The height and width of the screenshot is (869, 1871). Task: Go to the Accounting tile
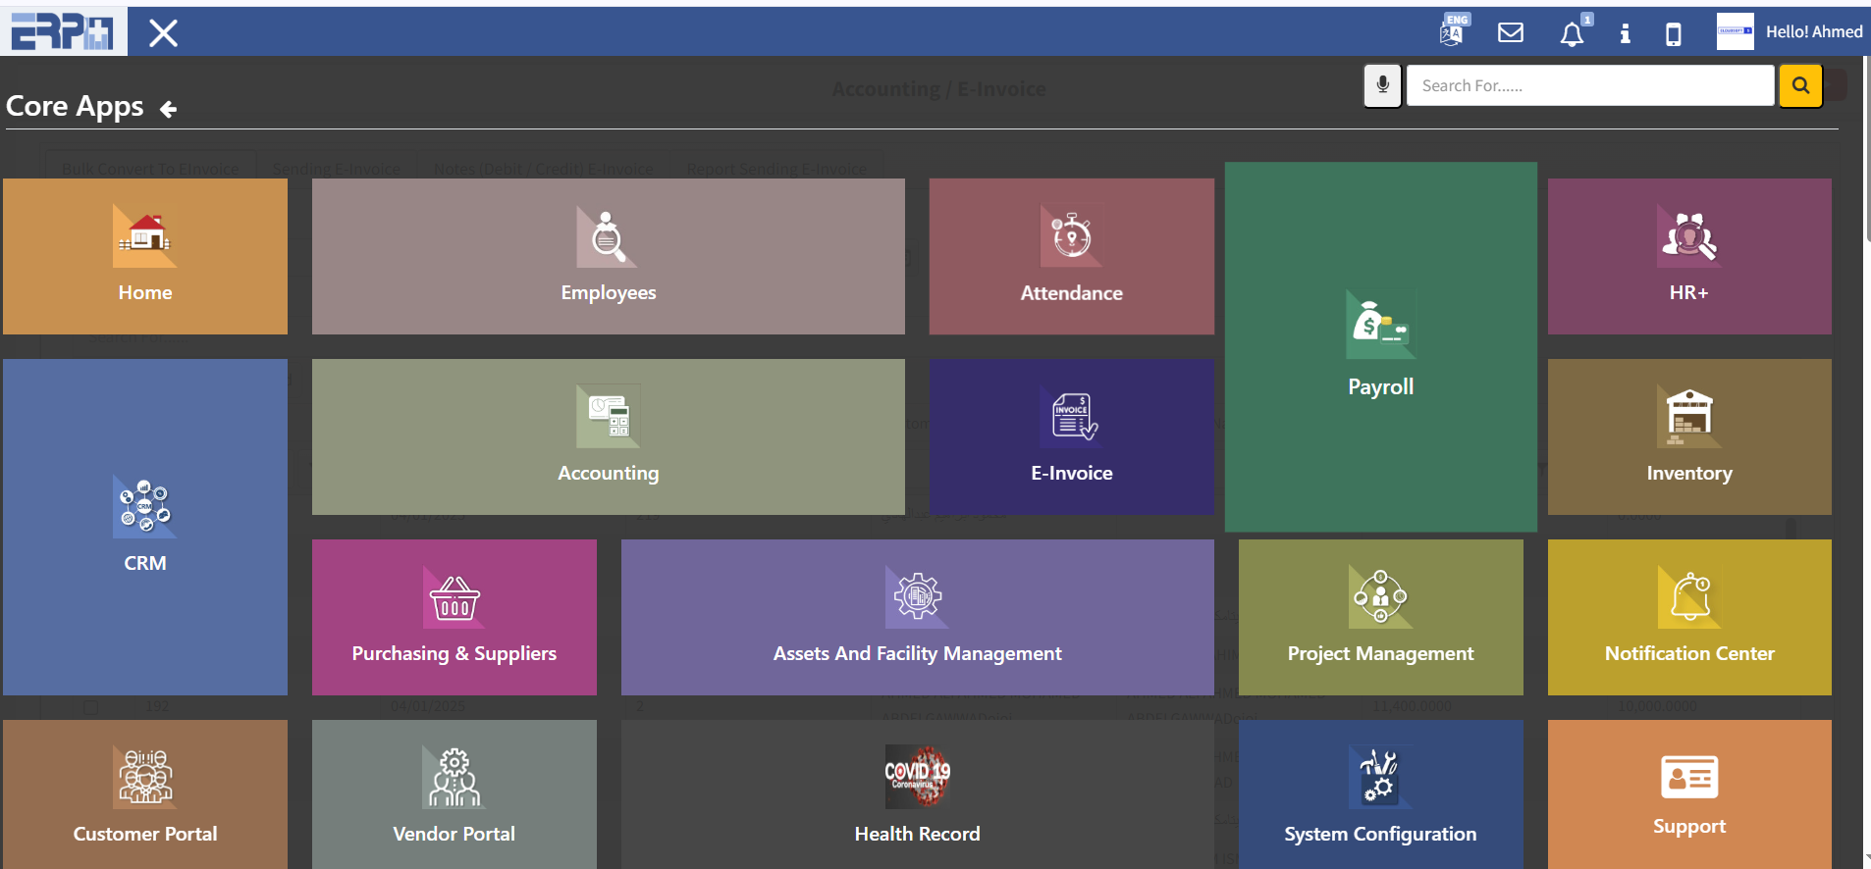[608, 436]
